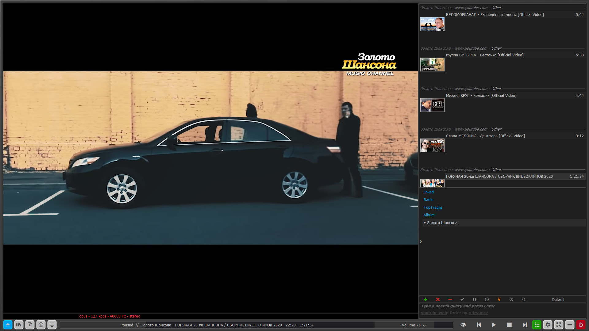Select the TopTracks entry

coord(433,207)
